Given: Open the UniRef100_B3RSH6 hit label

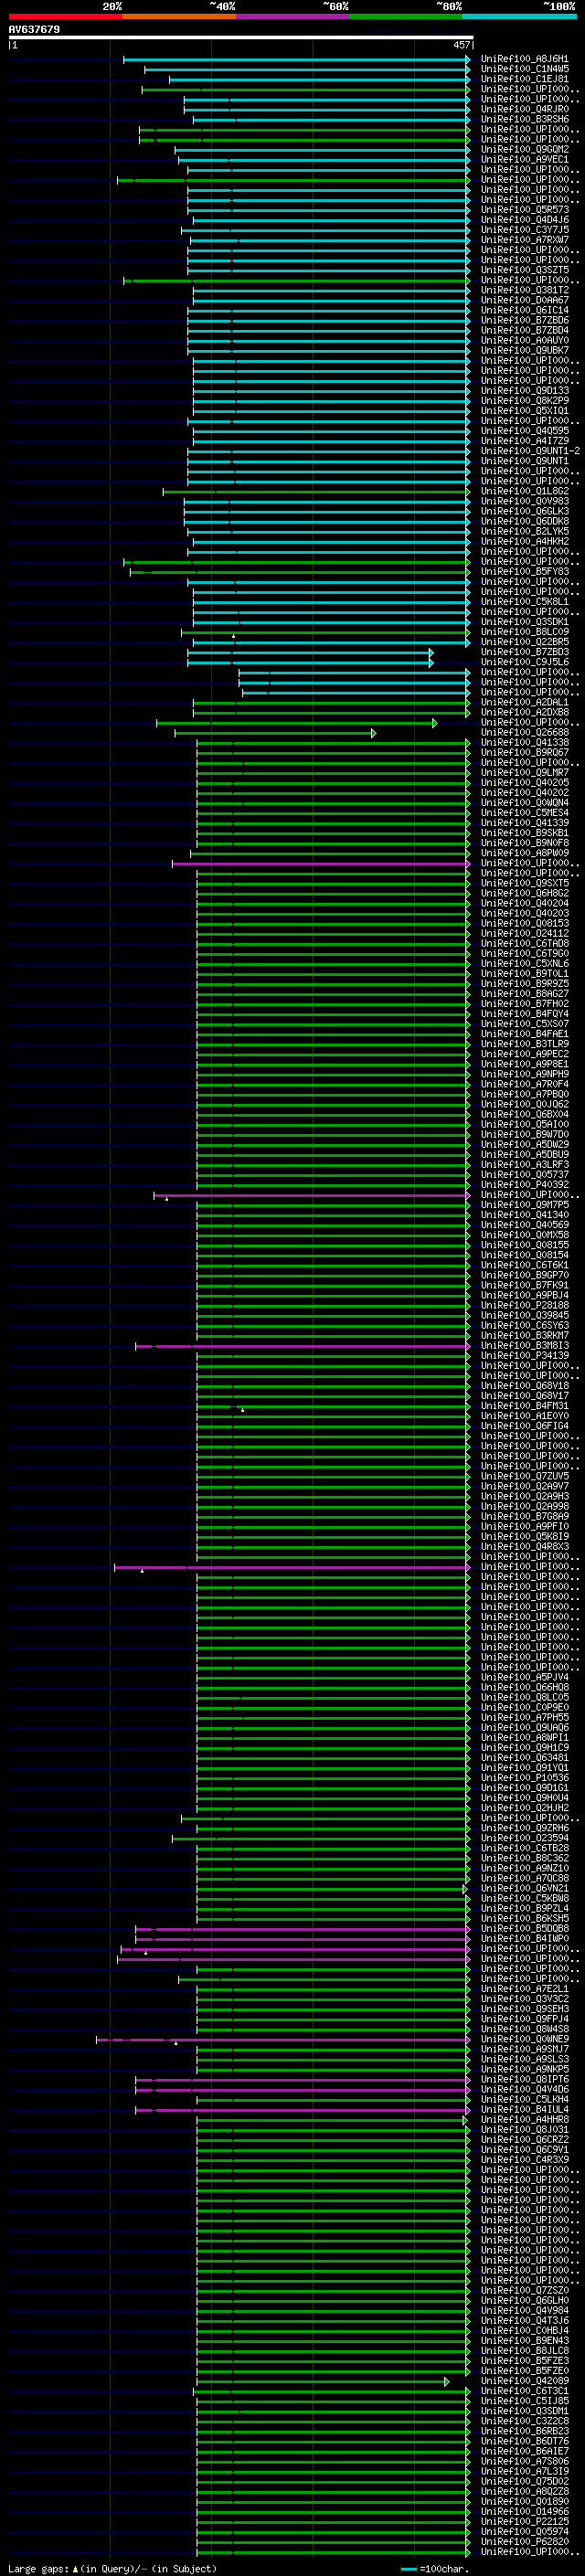Looking at the screenshot, I should 524,119.
